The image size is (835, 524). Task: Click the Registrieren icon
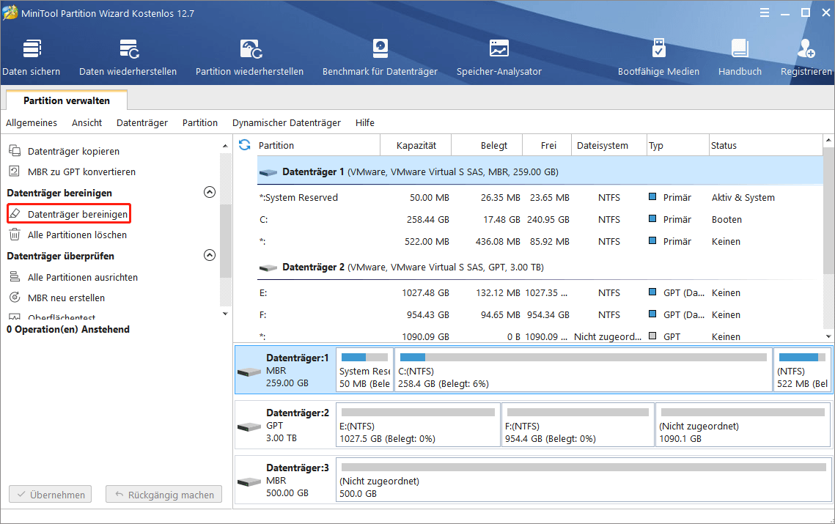click(x=806, y=49)
